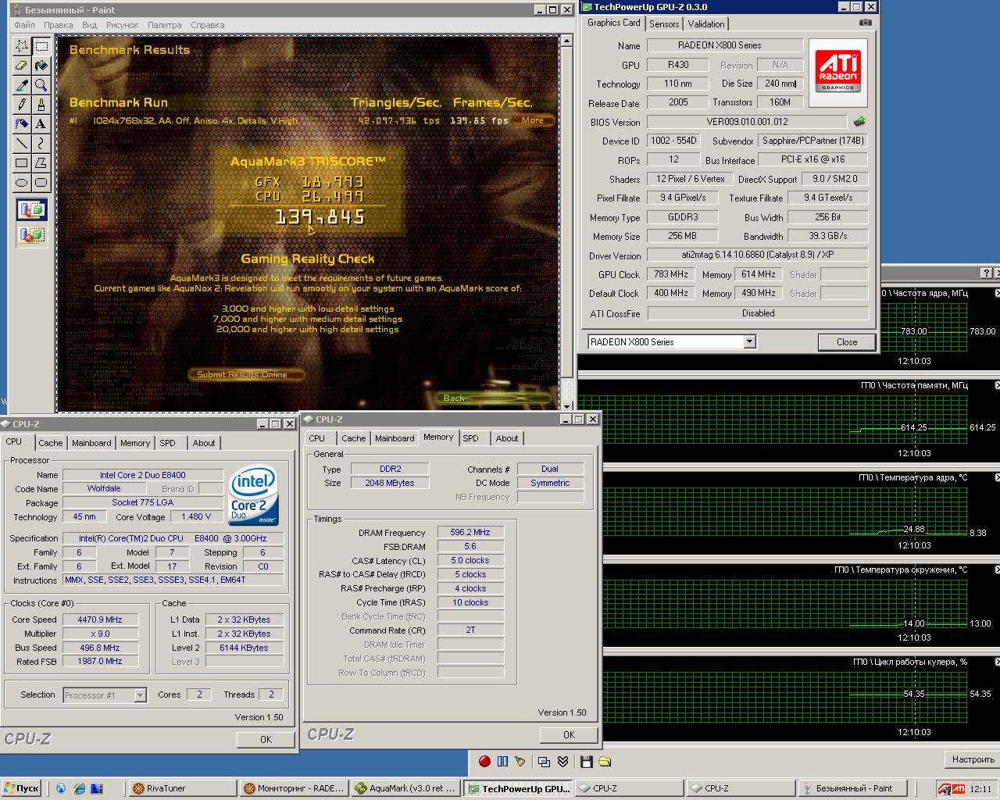The width and height of the screenshot is (1000, 800).
Task: Click OK in the CPU-Z CPU window
Action: [x=266, y=739]
